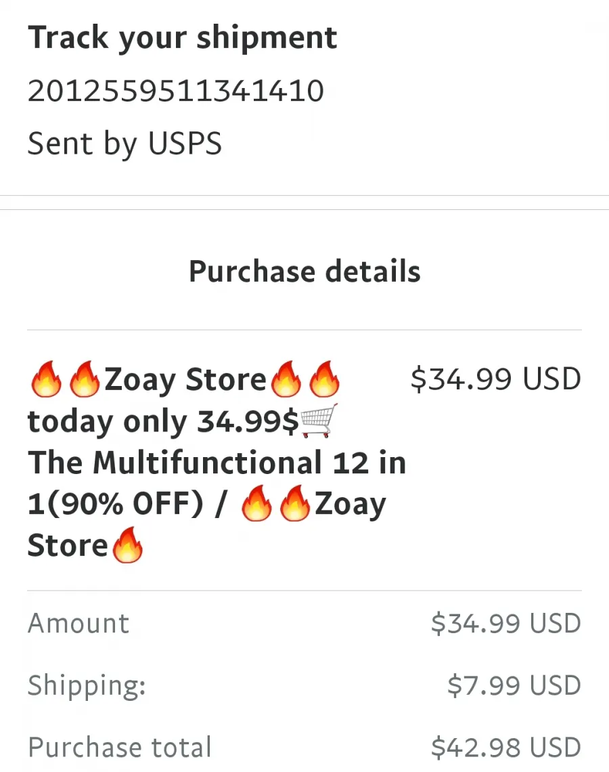
Task: Tap the very first fire emoji in item title
Action: coord(46,379)
